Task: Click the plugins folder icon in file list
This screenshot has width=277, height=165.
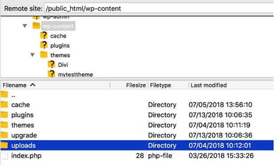Action: tap(4, 115)
